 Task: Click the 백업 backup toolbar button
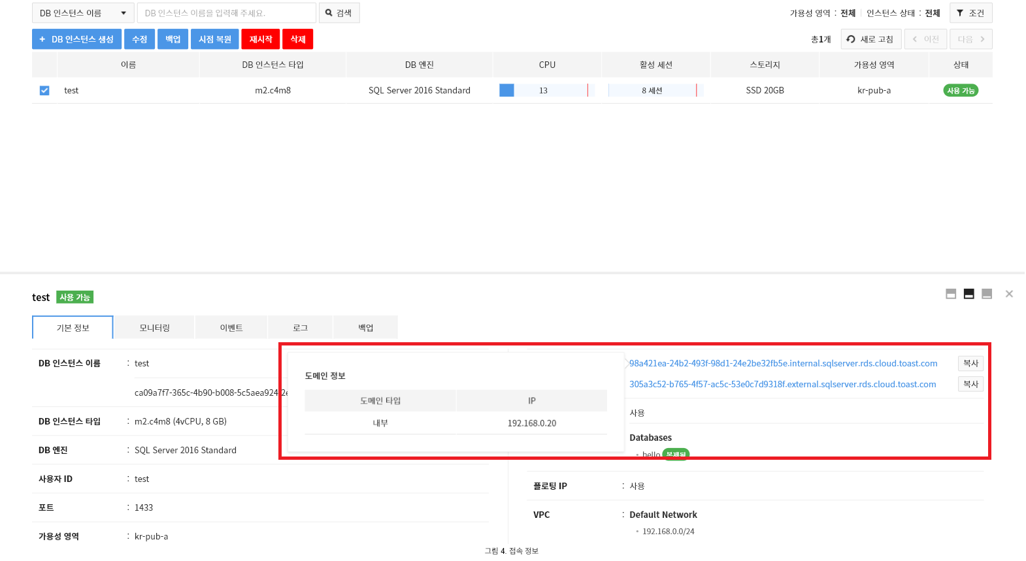[x=173, y=39]
